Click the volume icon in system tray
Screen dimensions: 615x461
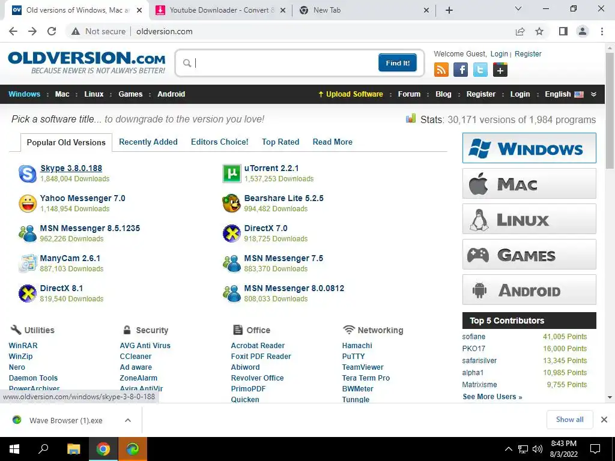tap(538, 449)
